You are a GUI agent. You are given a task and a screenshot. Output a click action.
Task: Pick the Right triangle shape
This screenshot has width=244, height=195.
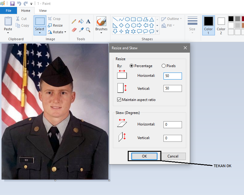pyautogui.click(x=115, y=25)
